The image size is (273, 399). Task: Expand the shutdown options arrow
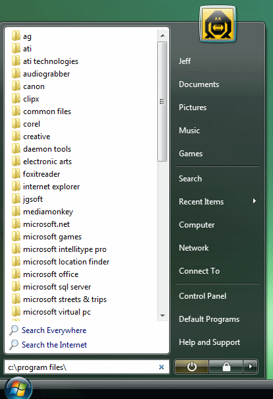pyautogui.click(x=251, y=367)
